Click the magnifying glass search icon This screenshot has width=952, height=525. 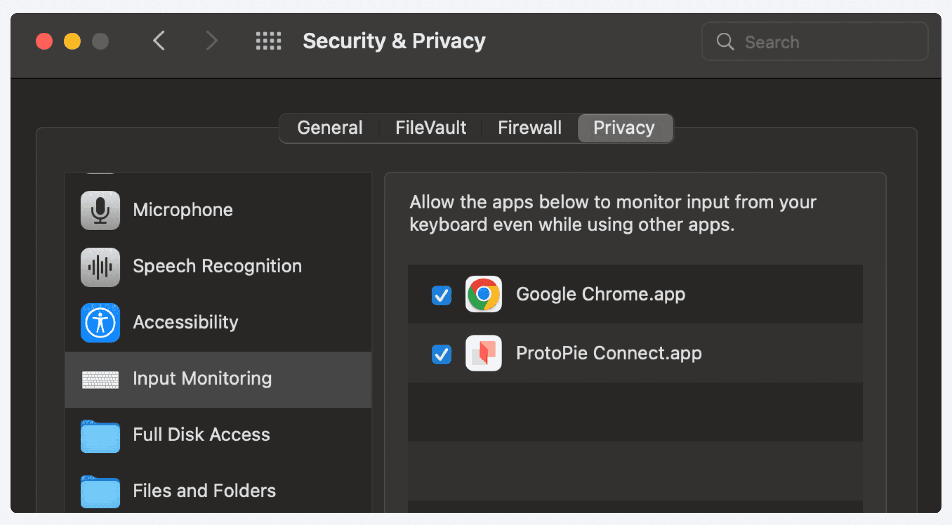[724, 42]
